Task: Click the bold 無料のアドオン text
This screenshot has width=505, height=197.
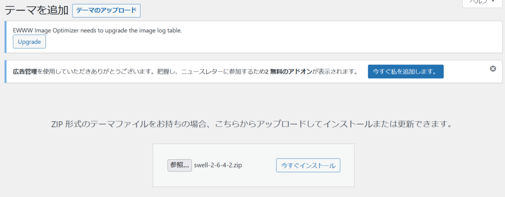Action: click(291, 72)
